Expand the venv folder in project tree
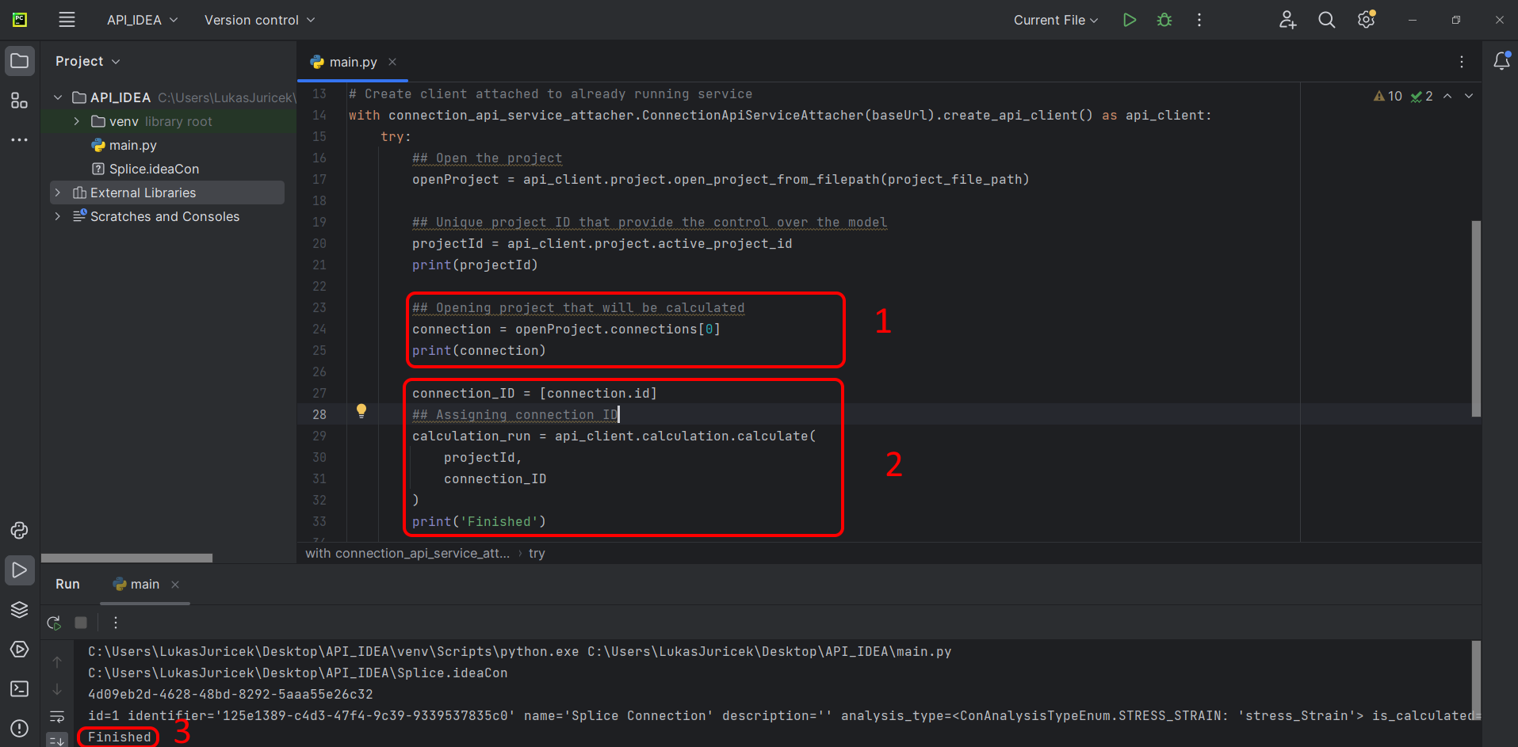 (x=76, y=121)
